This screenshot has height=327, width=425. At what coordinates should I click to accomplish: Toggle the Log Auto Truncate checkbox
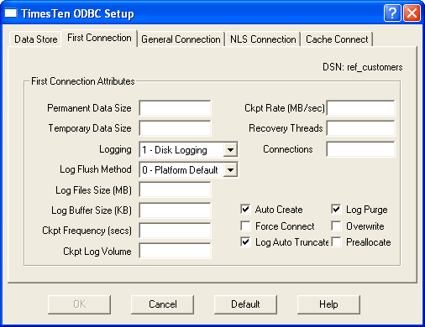[x=245, y=242]
